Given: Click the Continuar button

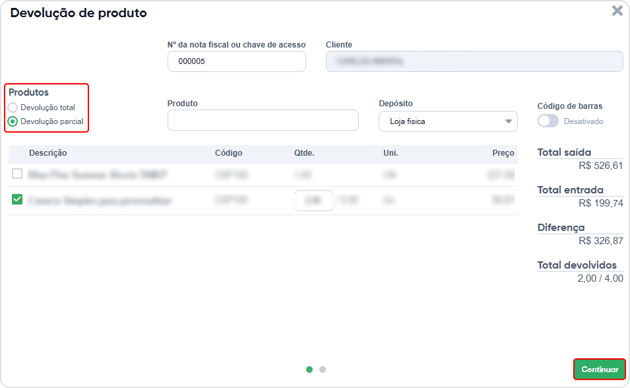Looking at the screenshot, I should tap(600, 369).
